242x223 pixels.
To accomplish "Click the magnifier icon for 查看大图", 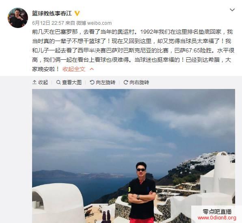I will [x=58, y=82].
